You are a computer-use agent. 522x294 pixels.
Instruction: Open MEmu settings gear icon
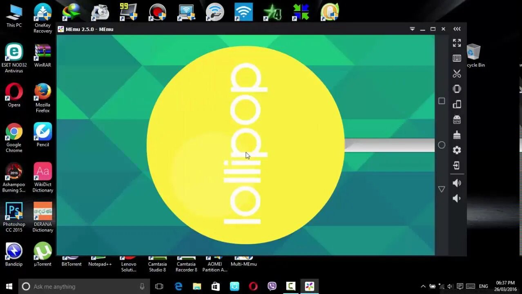coord(457,150)
